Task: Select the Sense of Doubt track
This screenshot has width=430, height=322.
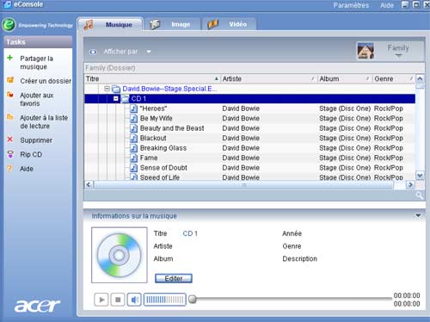Action: point(163,168)
